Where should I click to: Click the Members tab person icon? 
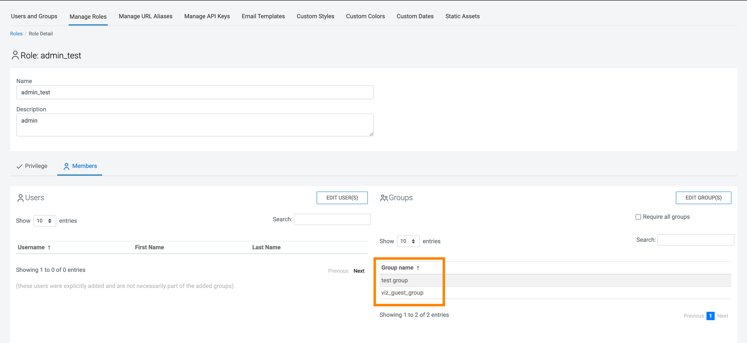pos(66,167)
